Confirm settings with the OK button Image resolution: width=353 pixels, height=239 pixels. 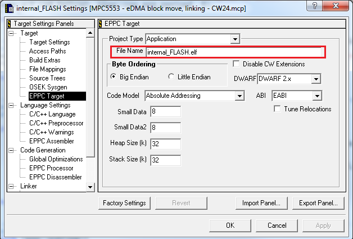(230, 226)
